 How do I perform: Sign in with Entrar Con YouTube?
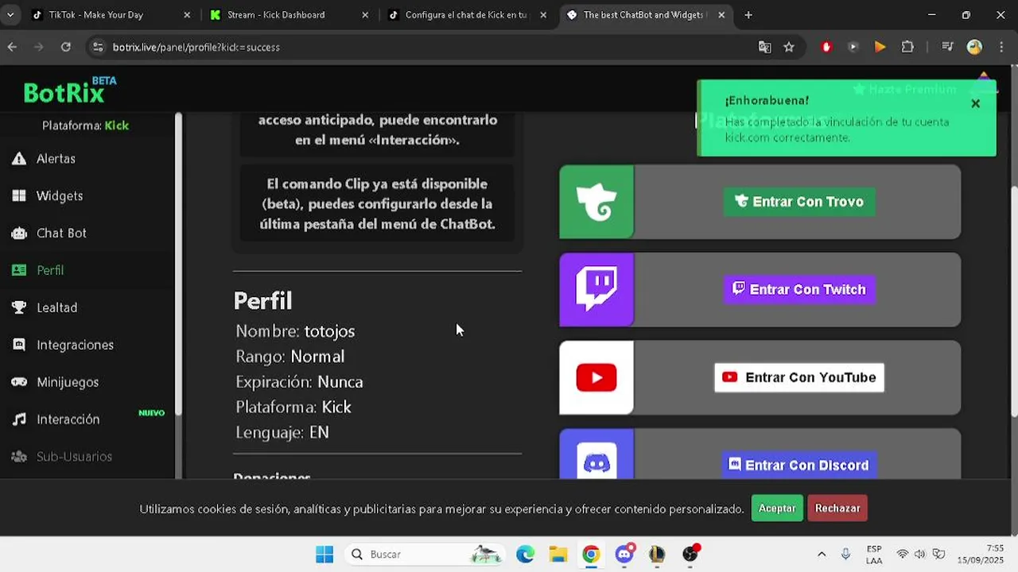click(799, 378)
